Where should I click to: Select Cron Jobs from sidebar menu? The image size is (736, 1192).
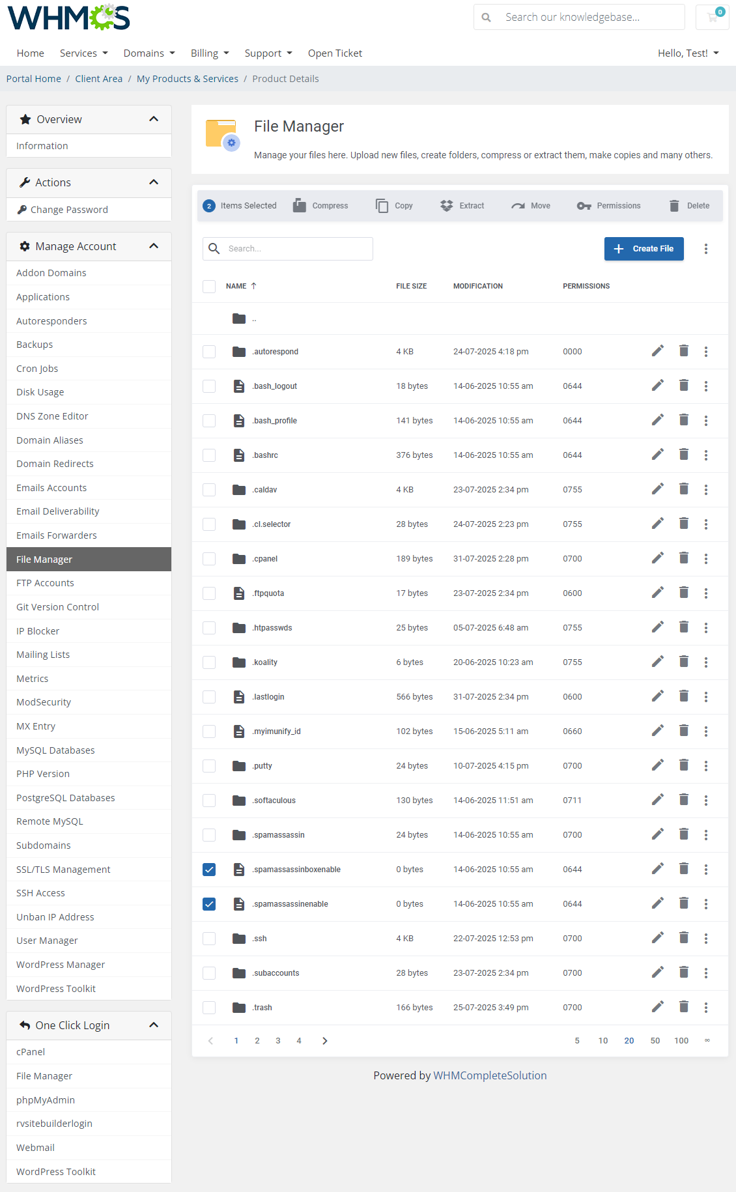(37, 369)
